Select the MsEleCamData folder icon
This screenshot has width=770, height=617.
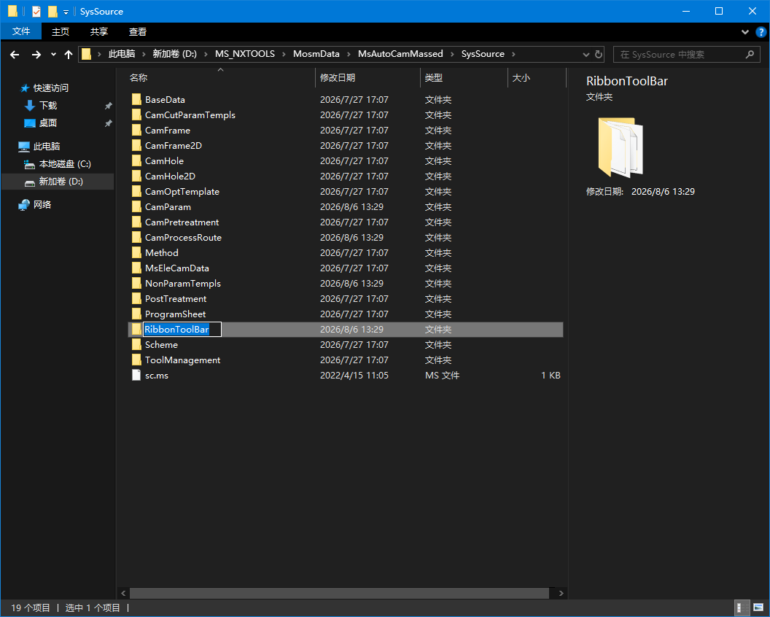(136, 268)
